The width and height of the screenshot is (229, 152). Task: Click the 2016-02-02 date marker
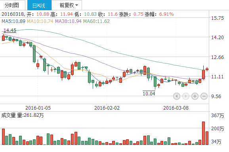point(107,108)
